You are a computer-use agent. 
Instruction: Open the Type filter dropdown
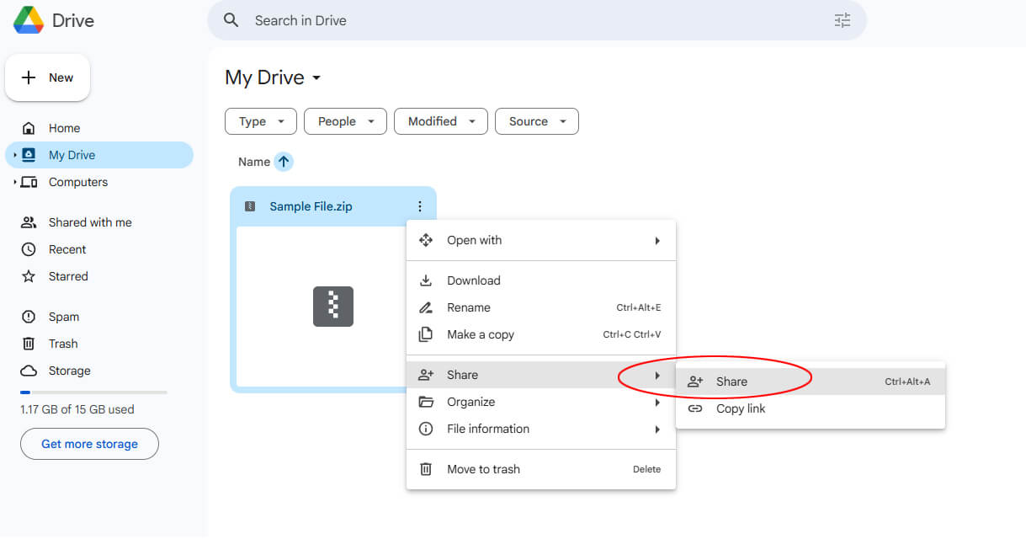pos(260,120)
